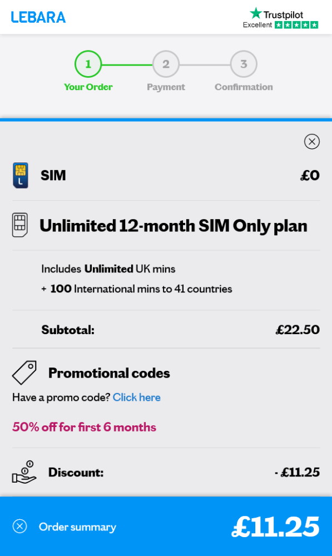Image resolution: width=332 pixels, height=556 pixels.
Task: Click the £11.25 total price
Action: click(275, 525)
